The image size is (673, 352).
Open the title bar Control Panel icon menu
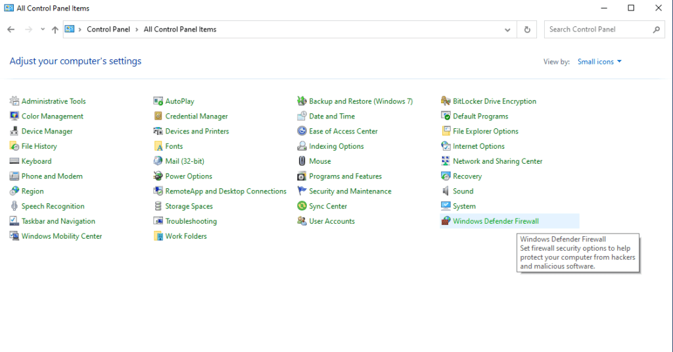[x=9, y=8]
